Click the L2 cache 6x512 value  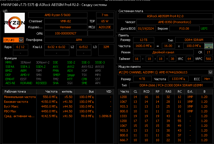[84, 47]
